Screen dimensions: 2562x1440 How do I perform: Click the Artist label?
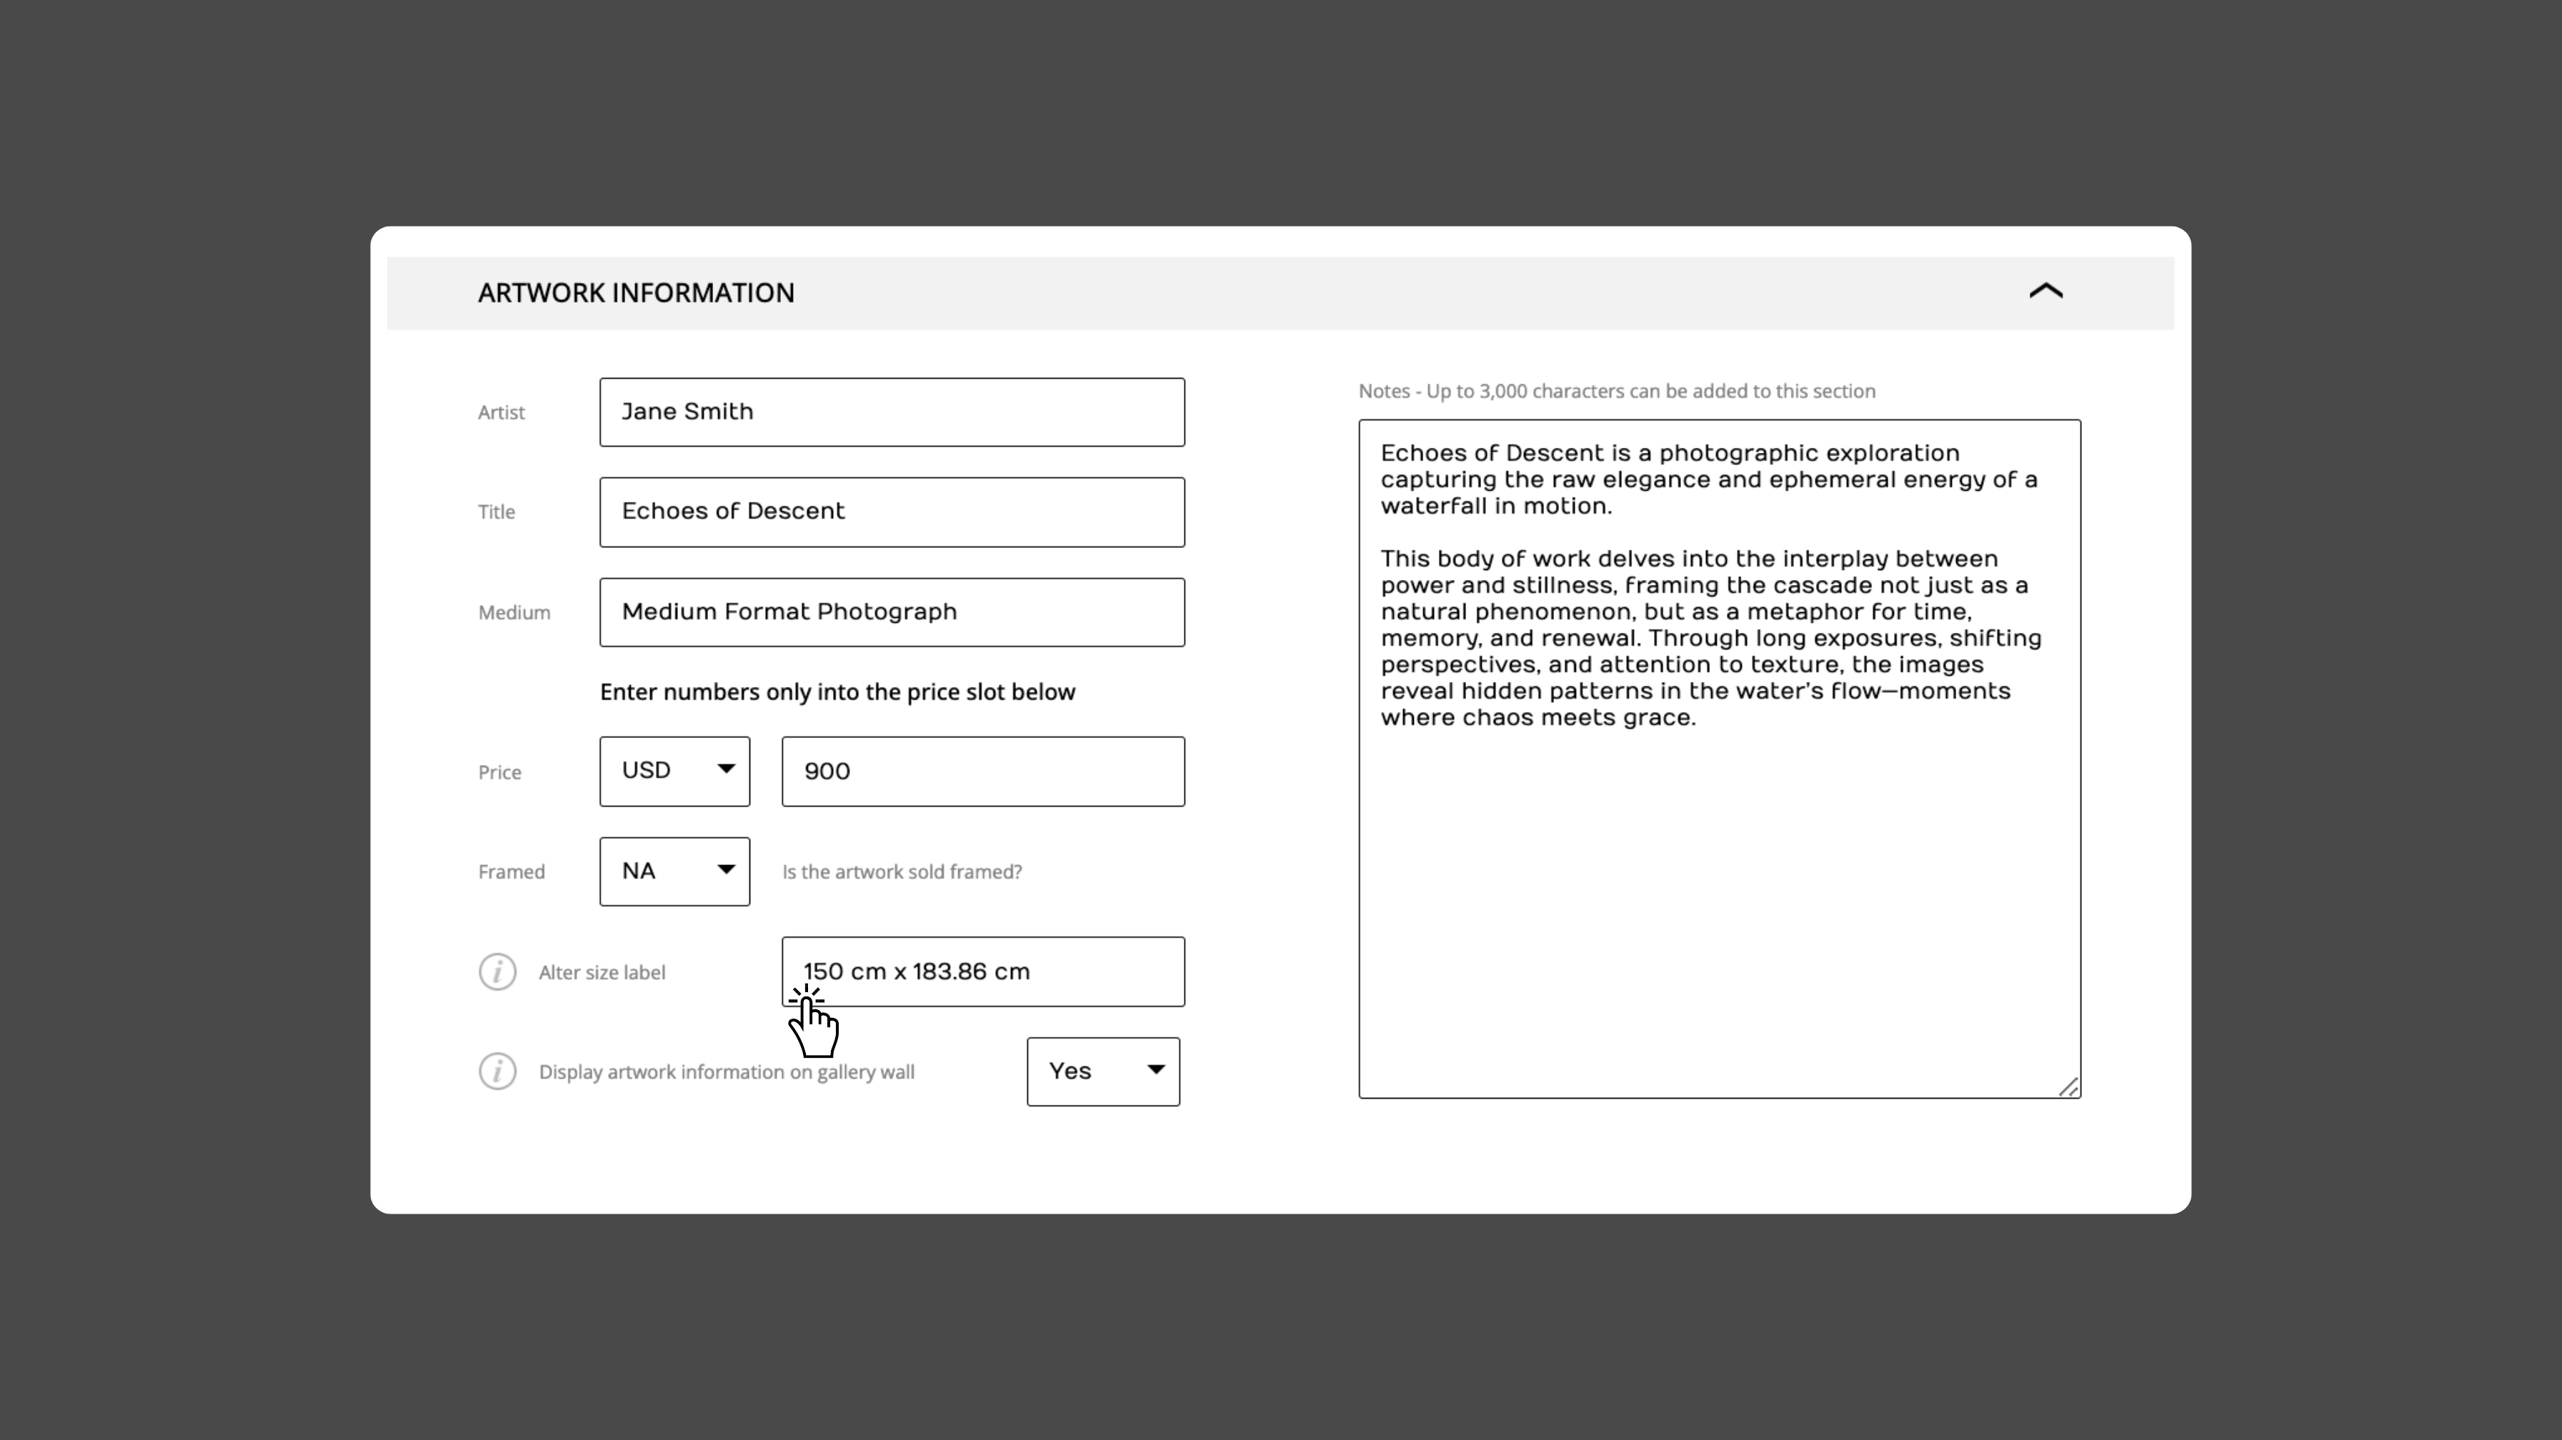500,413
